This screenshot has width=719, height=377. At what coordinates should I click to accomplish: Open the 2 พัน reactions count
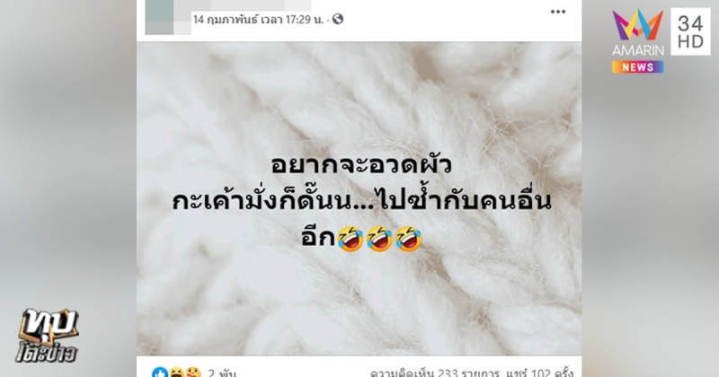click(222, 373)
